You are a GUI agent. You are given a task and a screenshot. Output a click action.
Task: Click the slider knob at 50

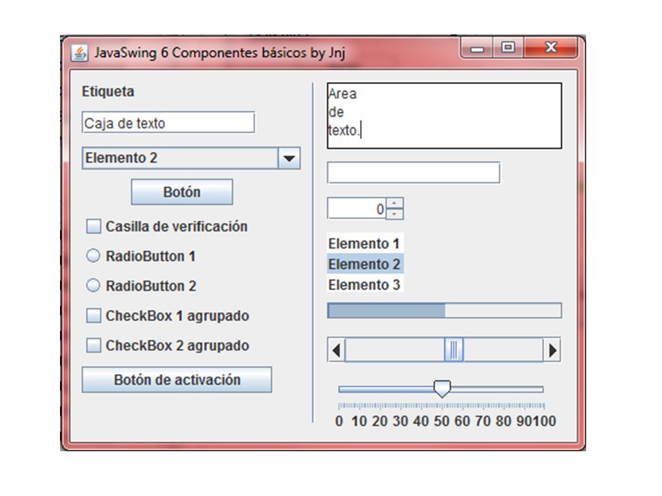tap(442, 389)
